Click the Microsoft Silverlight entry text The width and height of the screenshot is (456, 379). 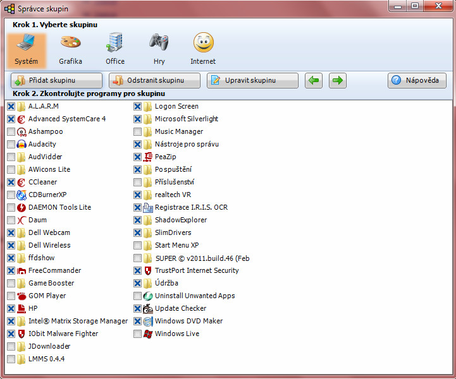(x=187, y=119)
